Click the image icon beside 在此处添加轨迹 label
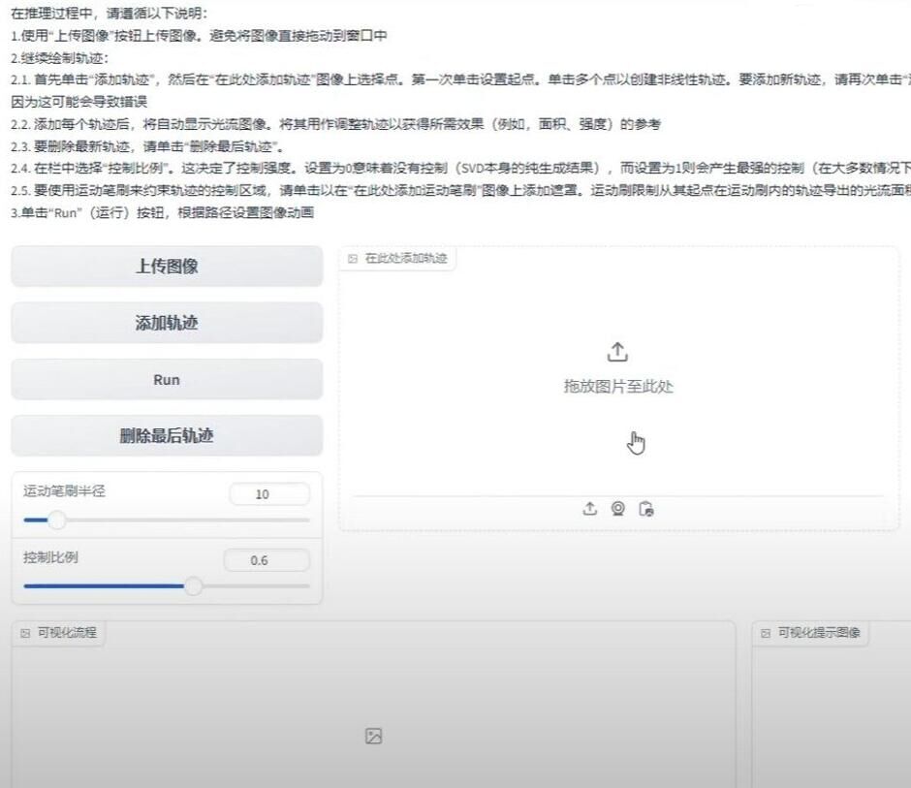The image size is (911, 788). click(353, 259)
